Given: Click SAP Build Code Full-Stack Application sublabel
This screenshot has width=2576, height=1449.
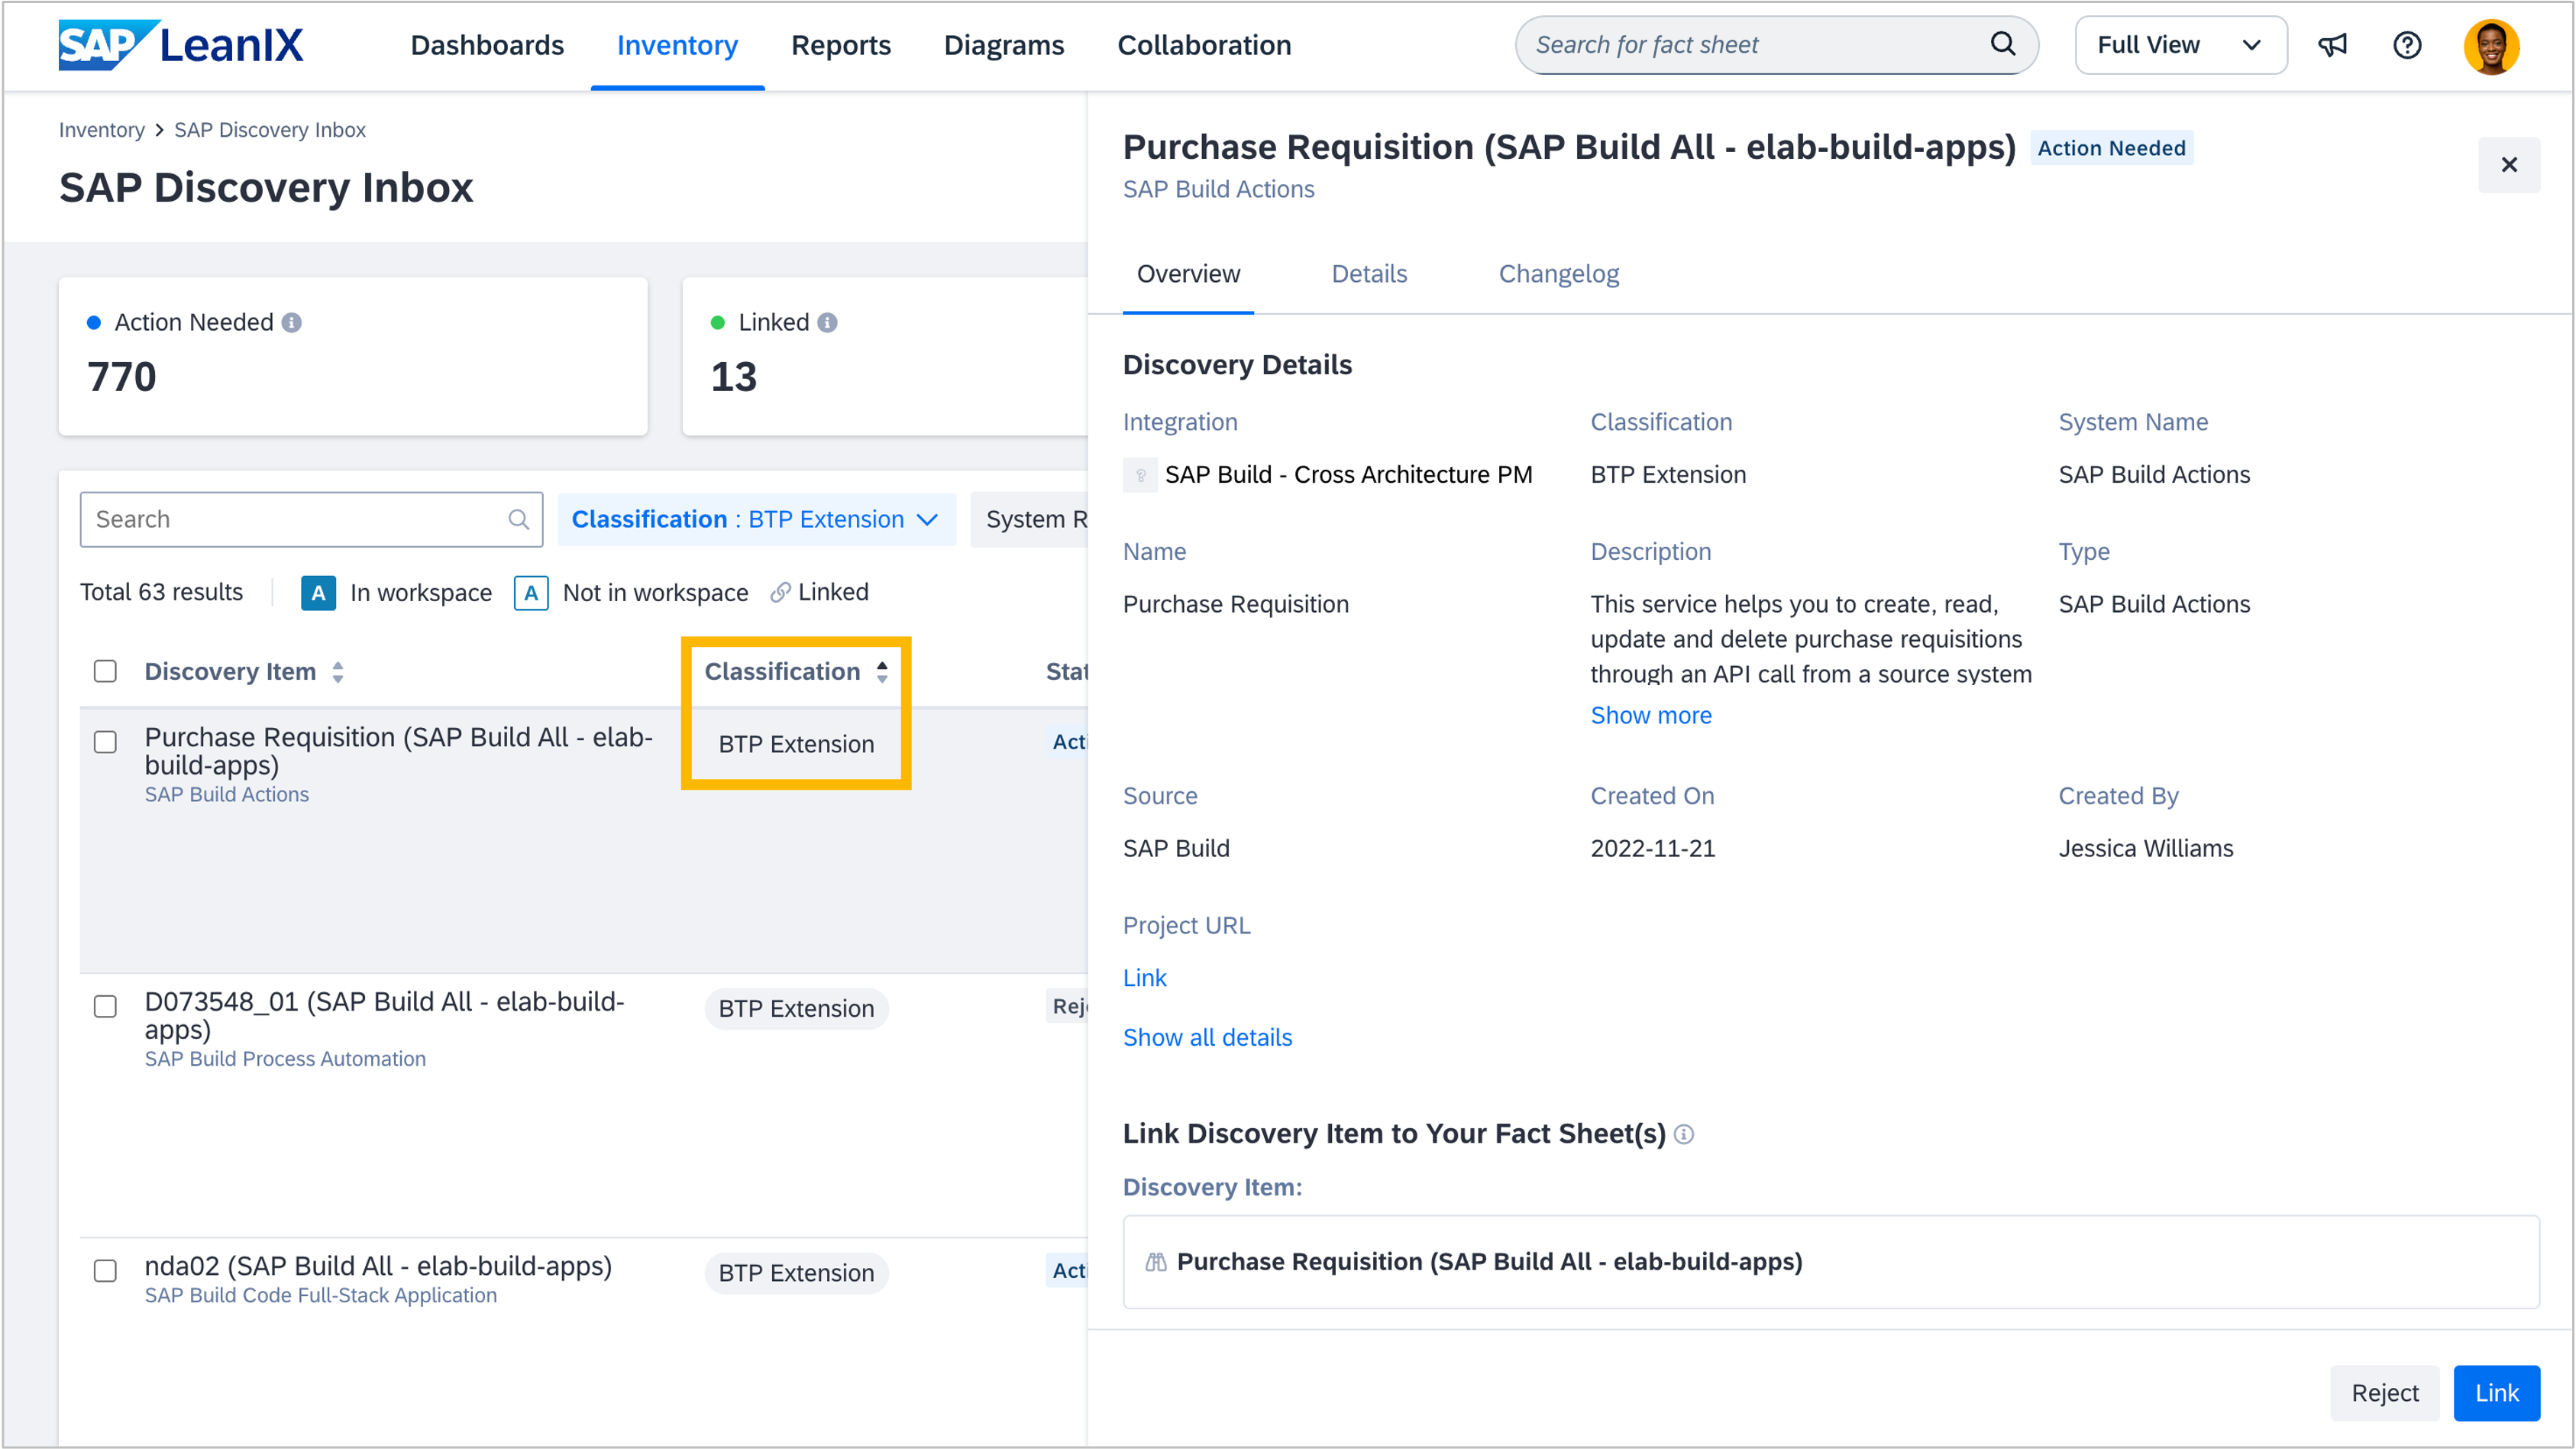Looking at the screenshot, I should [320, 1296].
